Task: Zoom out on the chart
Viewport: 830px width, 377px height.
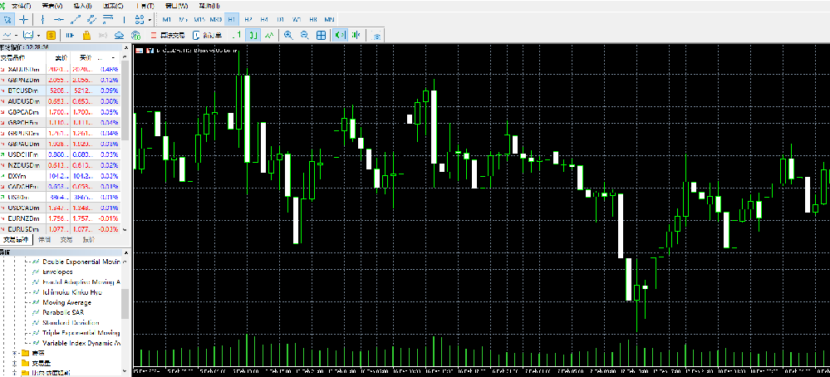Action: [x=305, y=36]
